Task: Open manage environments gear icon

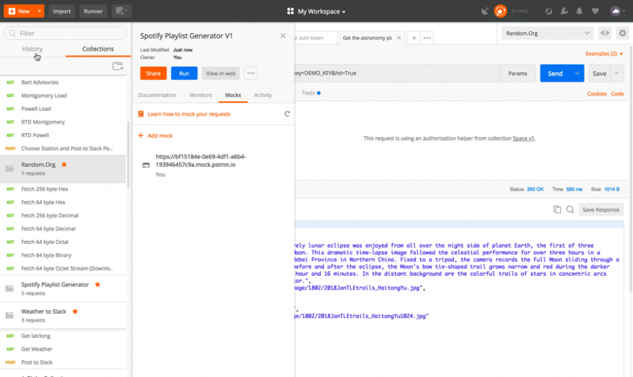Action: [x=622, y=33]
